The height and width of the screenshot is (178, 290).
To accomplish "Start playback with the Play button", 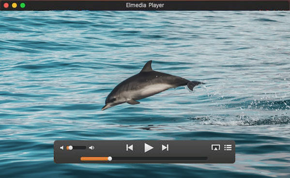I will (149, 147).
